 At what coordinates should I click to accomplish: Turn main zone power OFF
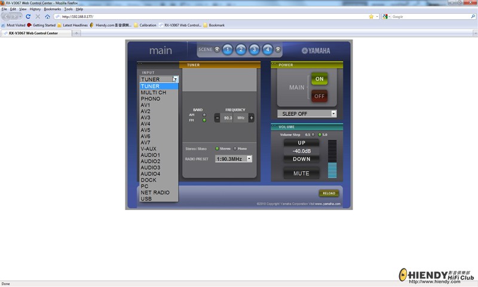[x=320, y=96]
